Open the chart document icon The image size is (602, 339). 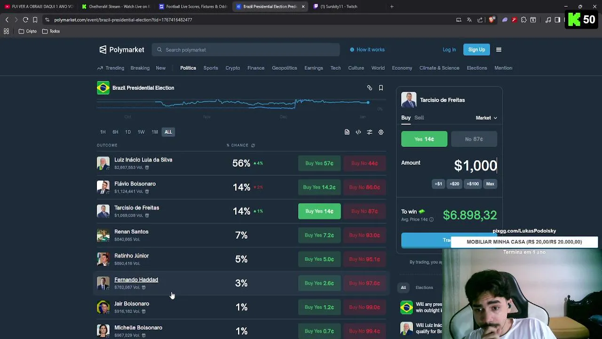(x=347, y=132)
